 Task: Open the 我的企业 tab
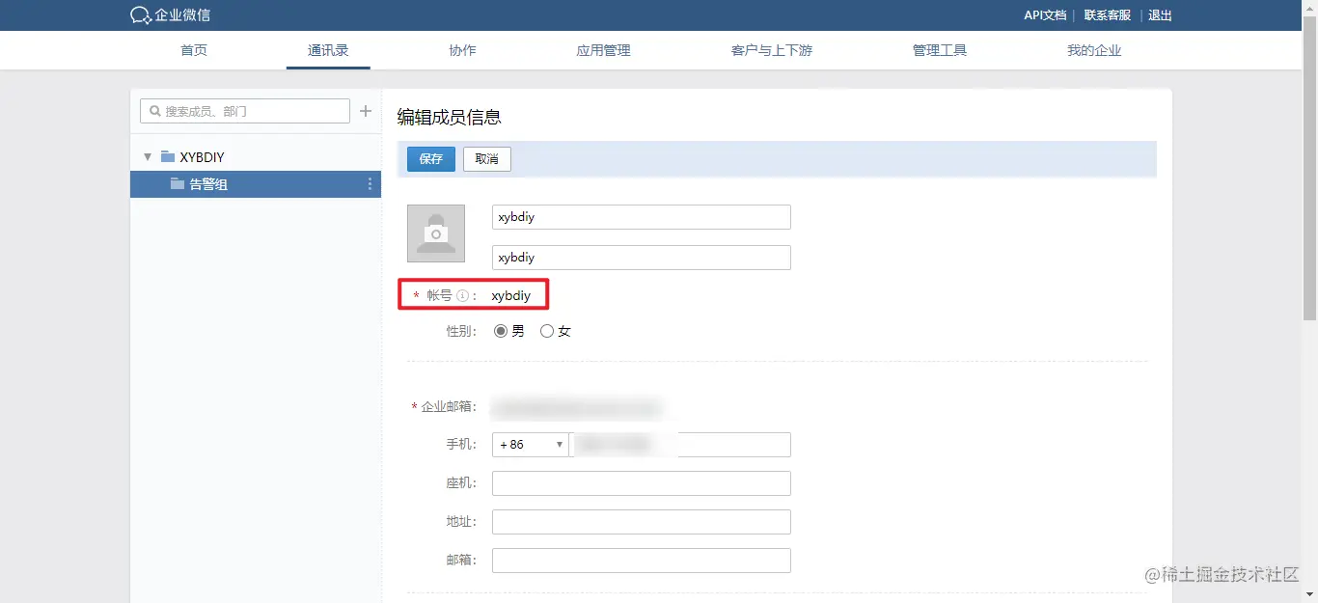[x=1094, y=50]
